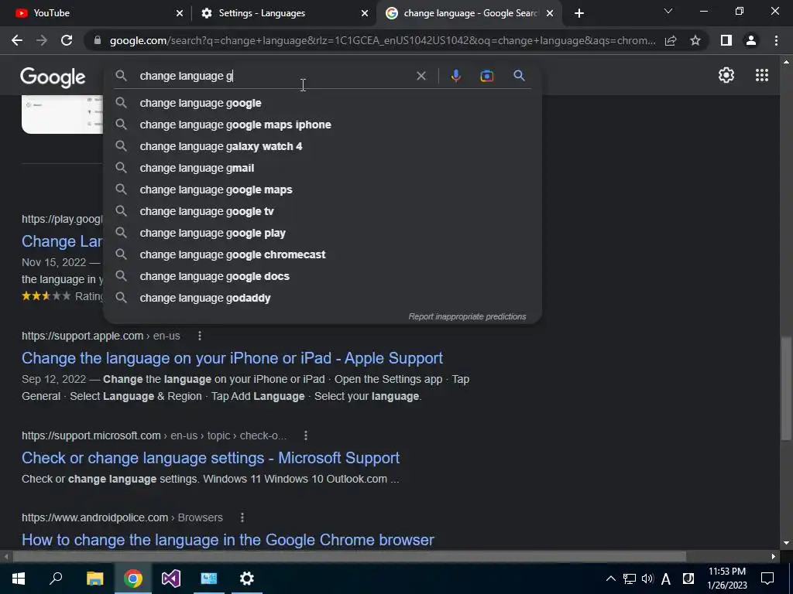Open Windows Settings gear in taskbar

click(x=247, y=579)
